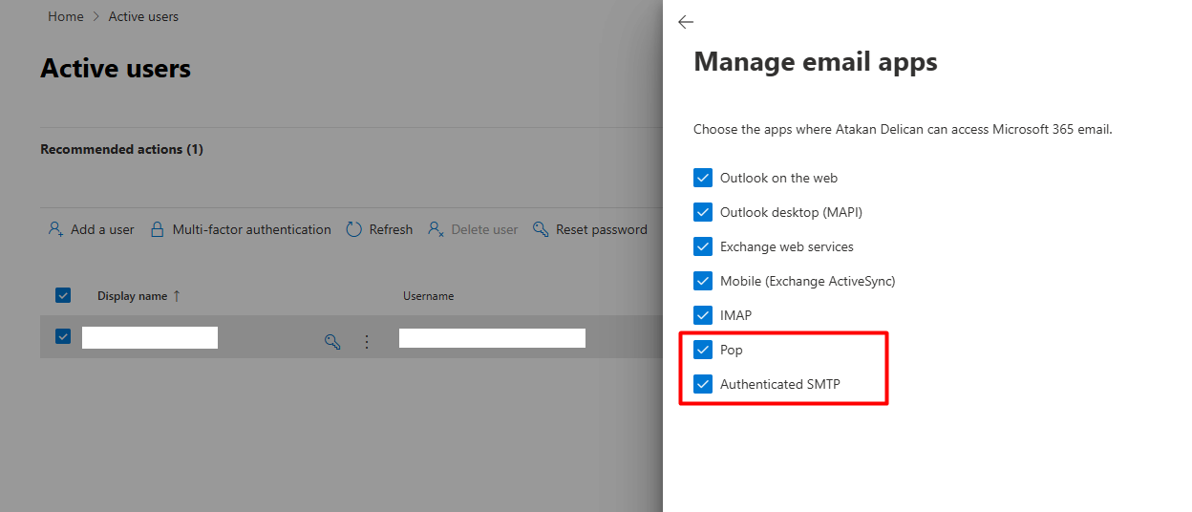Image resolution: width=1192 pixels, height=512 pixels.
Task: Open the Home breadcrumb link
Action: 65,16
